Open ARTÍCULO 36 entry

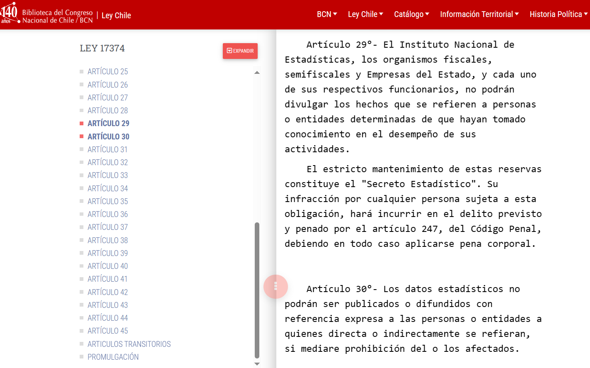[x=107, y=214]
